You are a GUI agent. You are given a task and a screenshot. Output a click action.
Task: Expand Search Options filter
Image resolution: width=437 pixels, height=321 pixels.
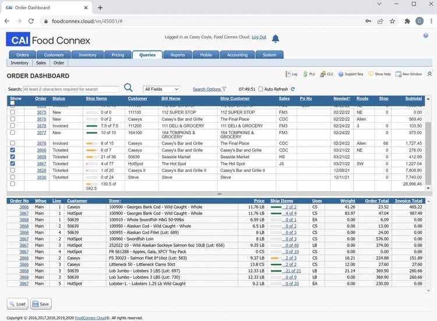(x=209, y=89)
